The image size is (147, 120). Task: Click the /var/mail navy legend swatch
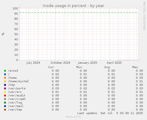tap(5, 106)
